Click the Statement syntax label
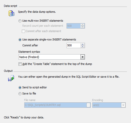The image size is (131, 123). point(29,52)
